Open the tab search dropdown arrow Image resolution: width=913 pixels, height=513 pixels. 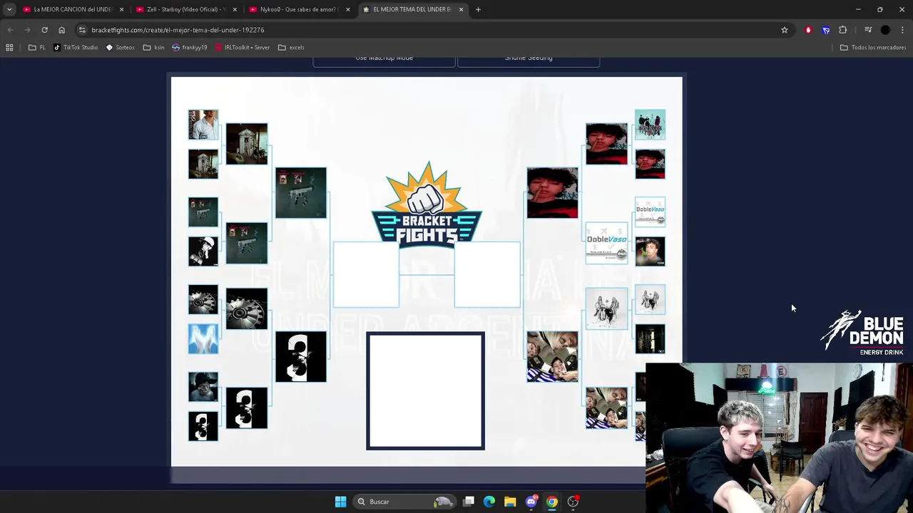(9, 9)
